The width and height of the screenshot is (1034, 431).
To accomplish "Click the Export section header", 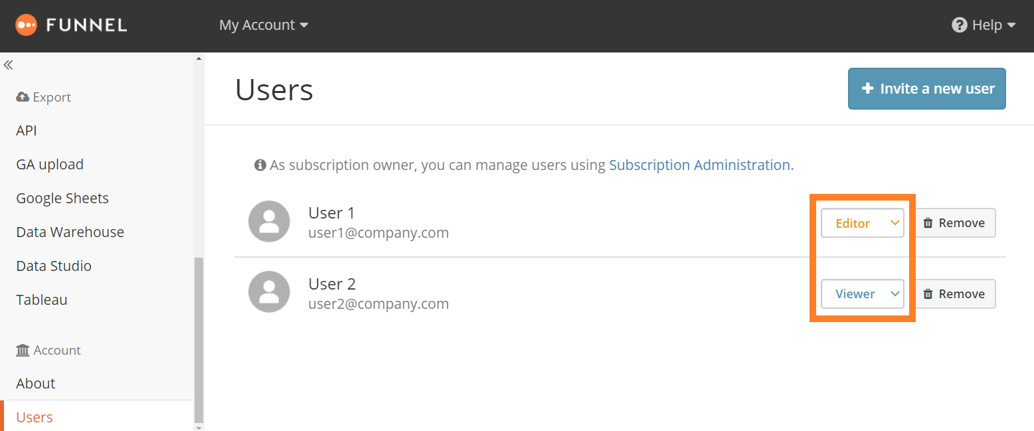I will coord(43,97).
